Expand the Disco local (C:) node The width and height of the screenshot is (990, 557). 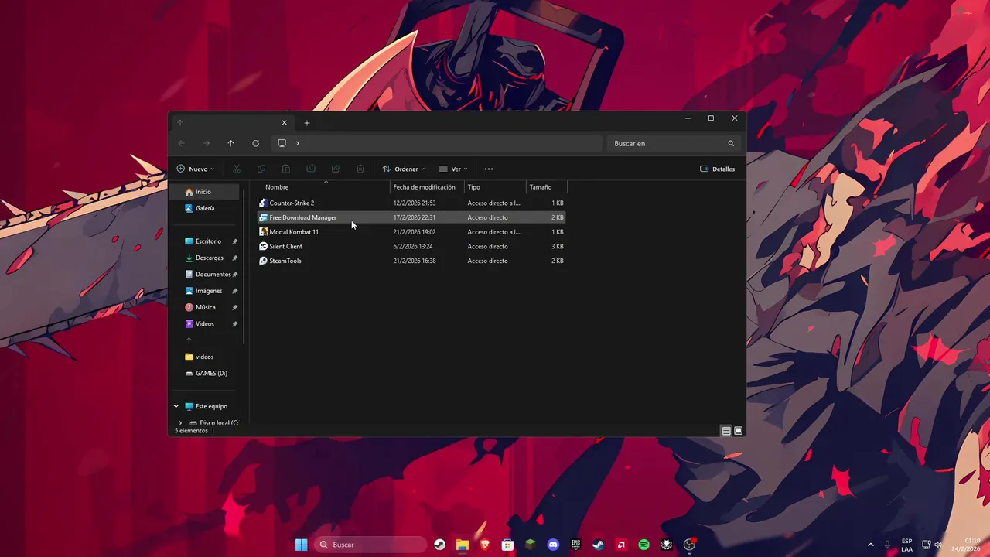[x=181, y=423]
